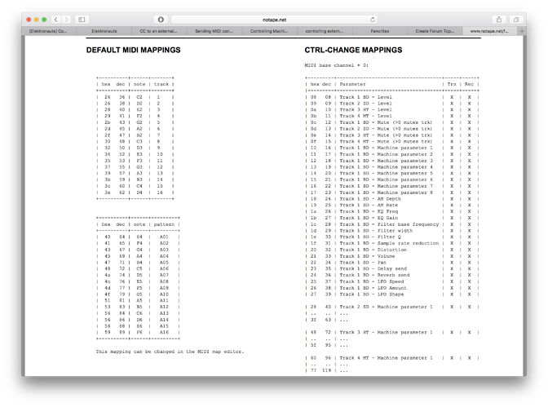Click Track 1 BD - Volume row
The width and height of the screenshot is (548, 407).
tap(392, 256)
